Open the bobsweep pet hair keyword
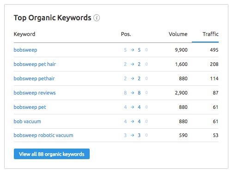 click(35, 64)
